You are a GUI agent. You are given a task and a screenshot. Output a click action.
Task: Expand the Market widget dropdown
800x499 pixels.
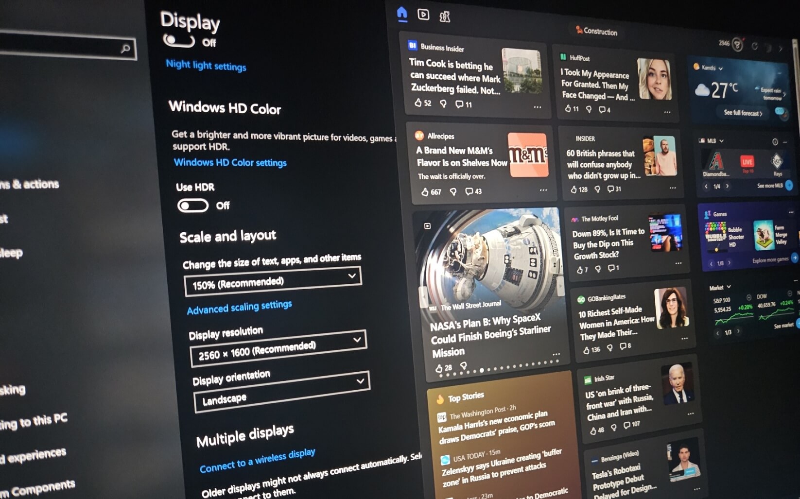[x=729, y=287]
